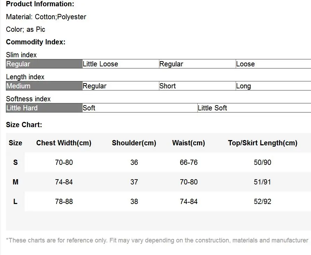The image size is (311, 255).
Task: Select the highlighted Little Hard cell
Action: 44,108
